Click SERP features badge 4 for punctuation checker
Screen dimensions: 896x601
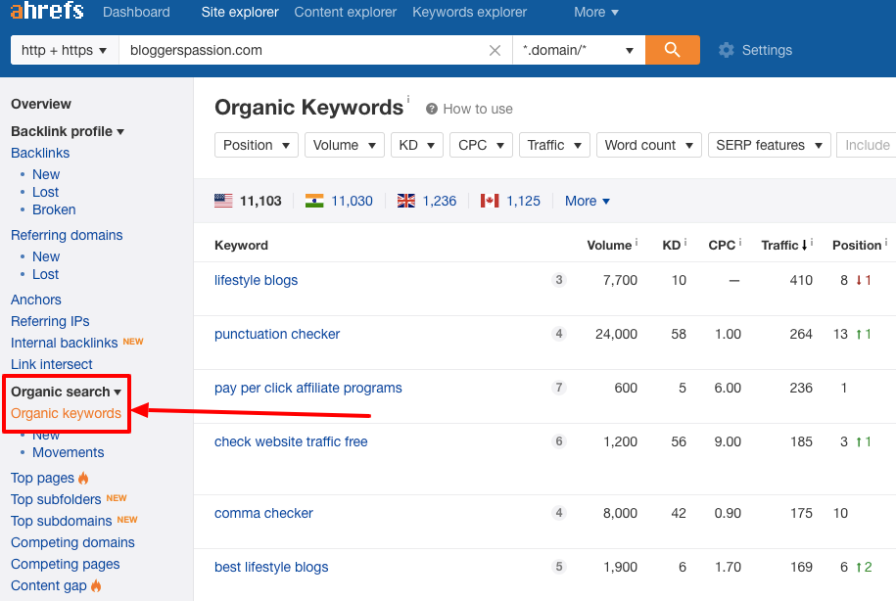click(559, 334)
